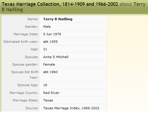The height and width of the screenshot is (113, 148).
Task: Click the Name field label
Action: click(x=33, y=19)
